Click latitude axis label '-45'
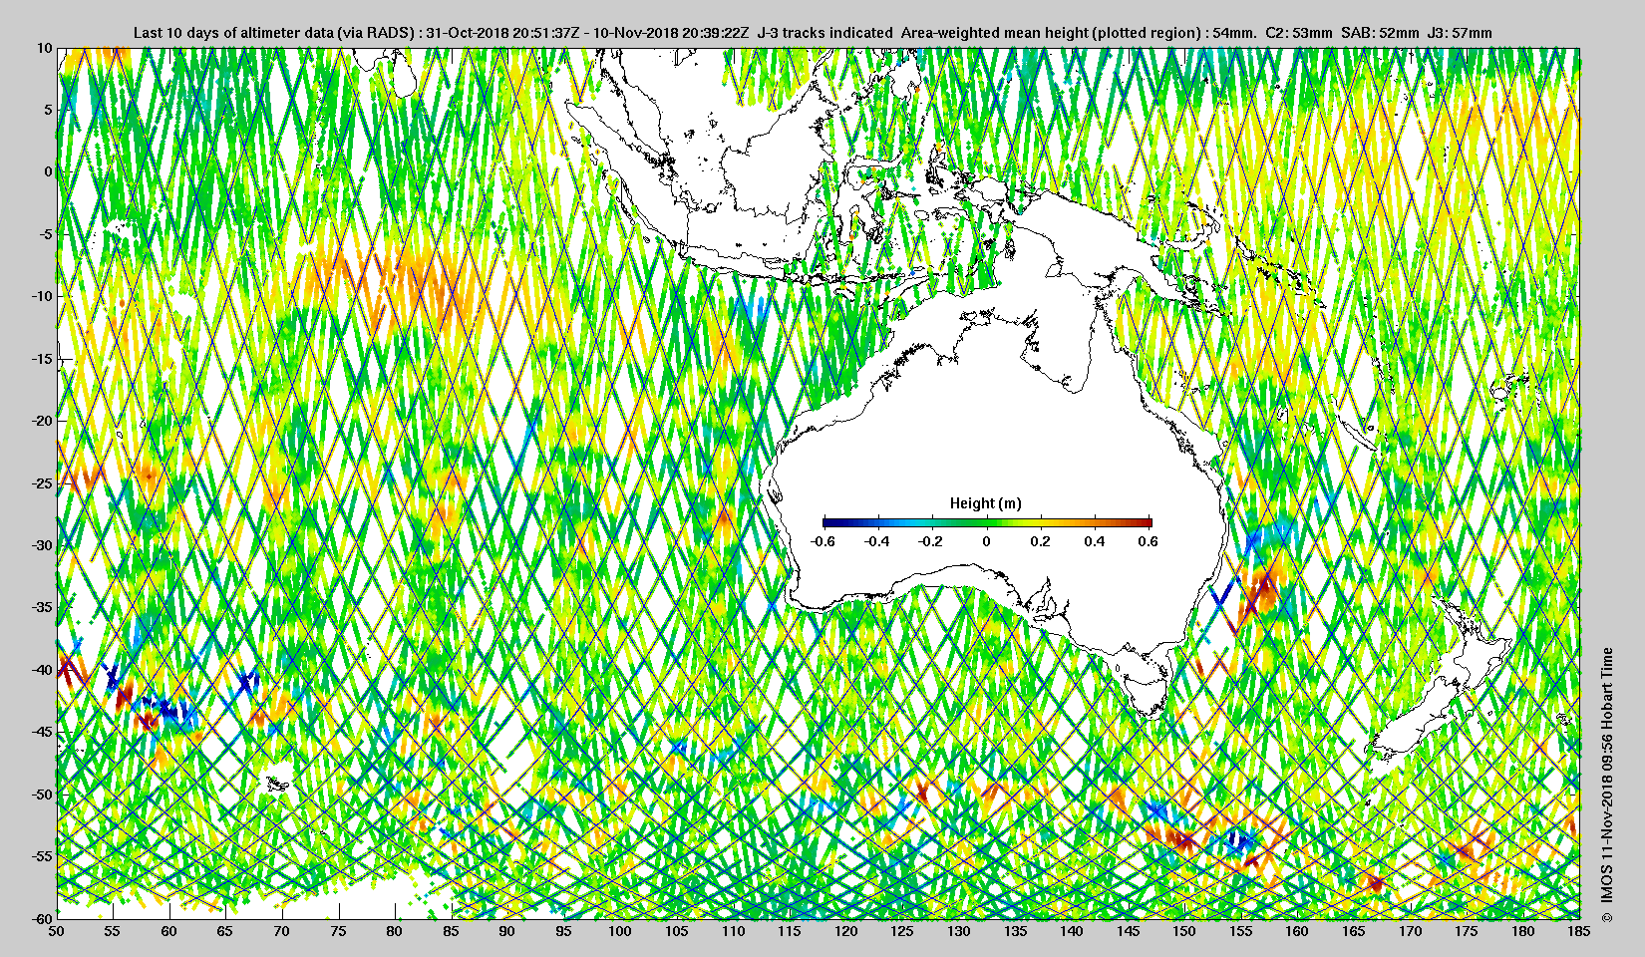 41,732
